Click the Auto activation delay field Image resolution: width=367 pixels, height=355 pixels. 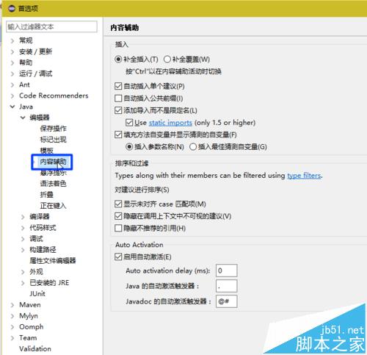pyautogui.click(x=227, y=270)
